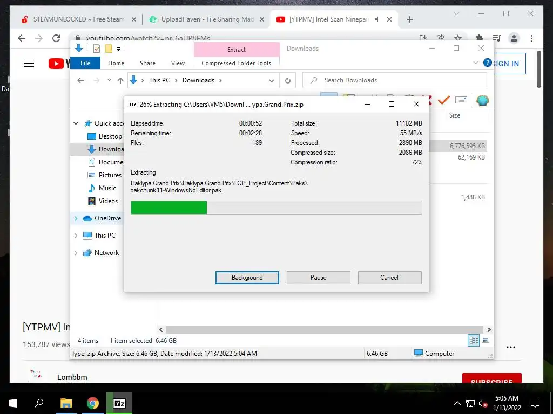Open Explorer Help icon
This screenshot has width=553, height=414.
point(488,63)
